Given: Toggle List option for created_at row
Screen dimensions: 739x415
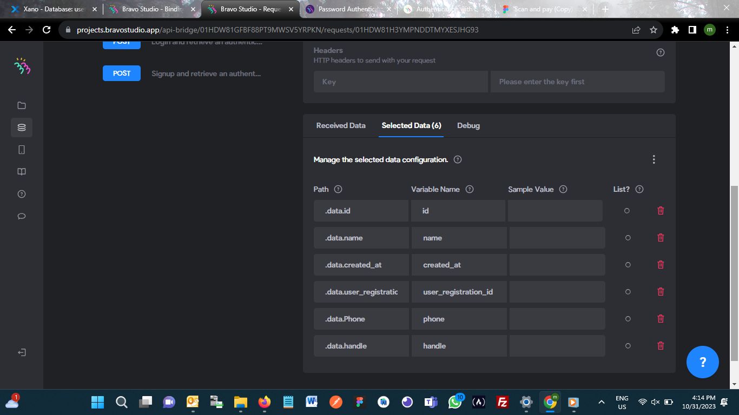Looking at the screenshot, I should (628, 265).
